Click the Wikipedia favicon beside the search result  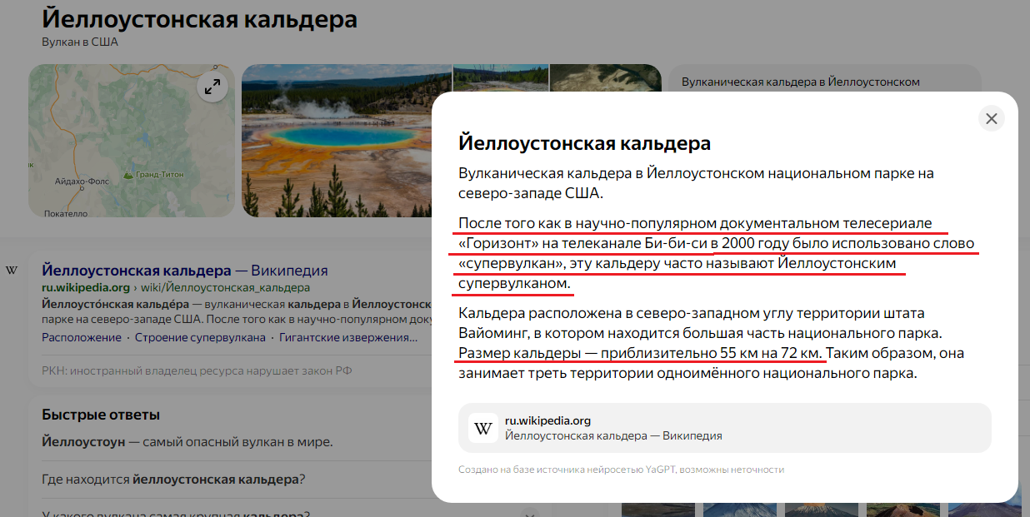[x=12, y=271]
